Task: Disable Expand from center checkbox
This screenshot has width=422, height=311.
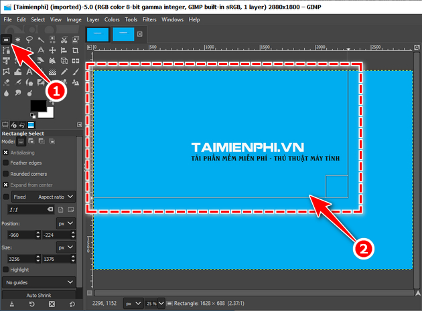Action: (5, 185)
